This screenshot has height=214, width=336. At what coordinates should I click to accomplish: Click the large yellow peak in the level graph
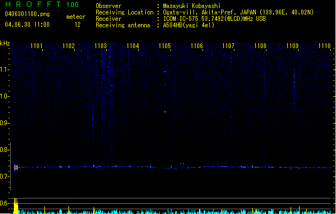point(16,206)
